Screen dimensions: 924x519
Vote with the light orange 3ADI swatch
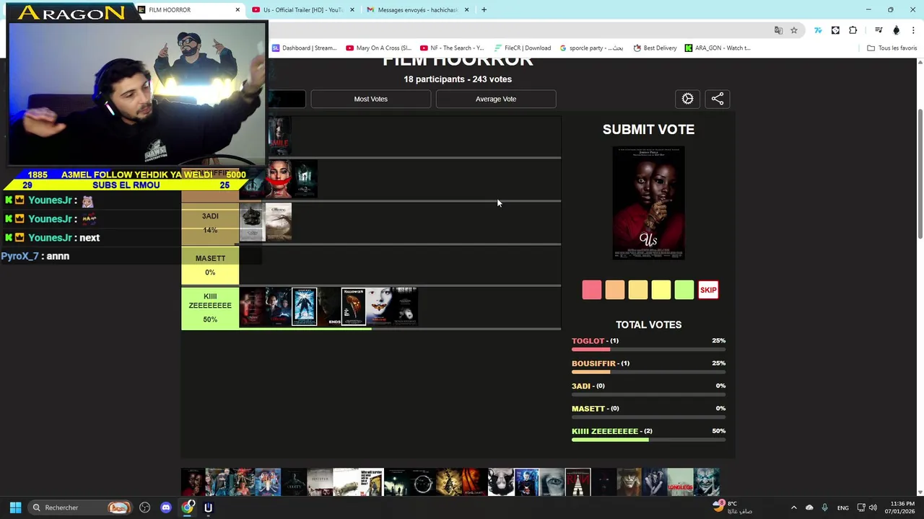pyautogui.click(x=638, y=290)
